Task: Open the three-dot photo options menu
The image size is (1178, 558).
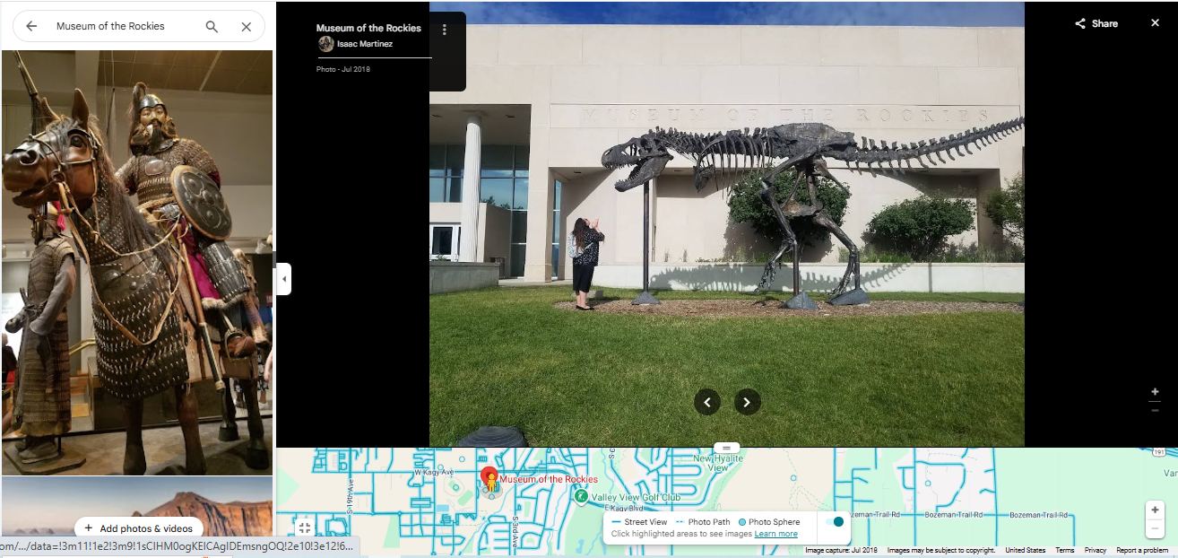Action: click(x=445, y=30)
